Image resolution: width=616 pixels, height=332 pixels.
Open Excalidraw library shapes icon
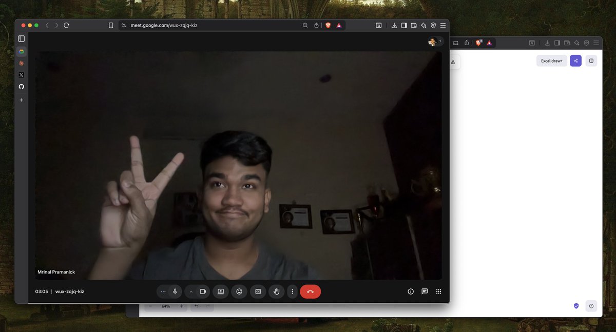(453, 62)
